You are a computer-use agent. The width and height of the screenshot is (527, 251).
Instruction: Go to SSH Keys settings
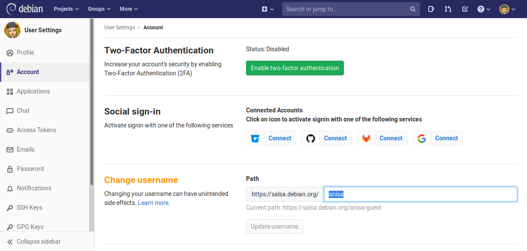pos(29,208)
